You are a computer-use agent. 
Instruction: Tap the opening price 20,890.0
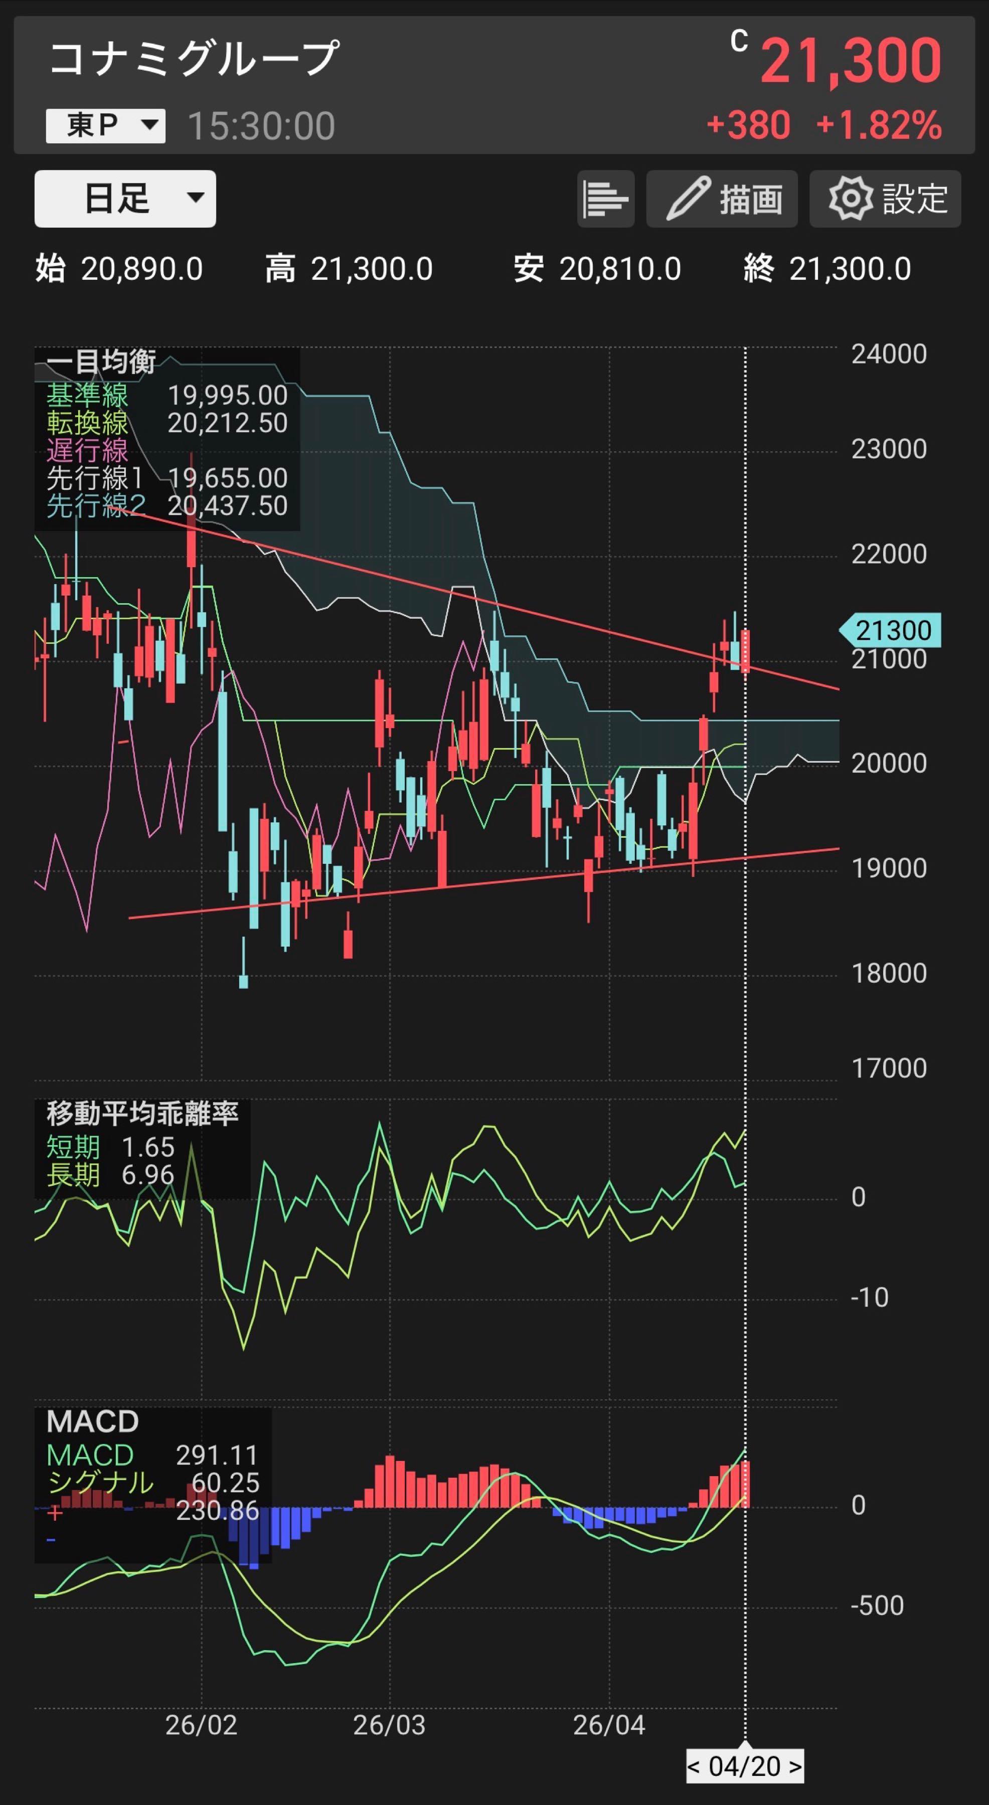coord(142,269)
